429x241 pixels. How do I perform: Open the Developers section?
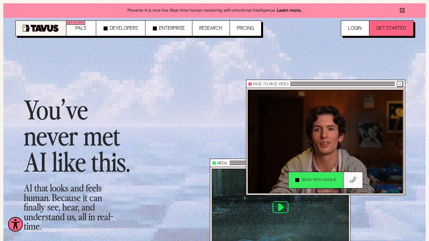[x=123, y=28]
